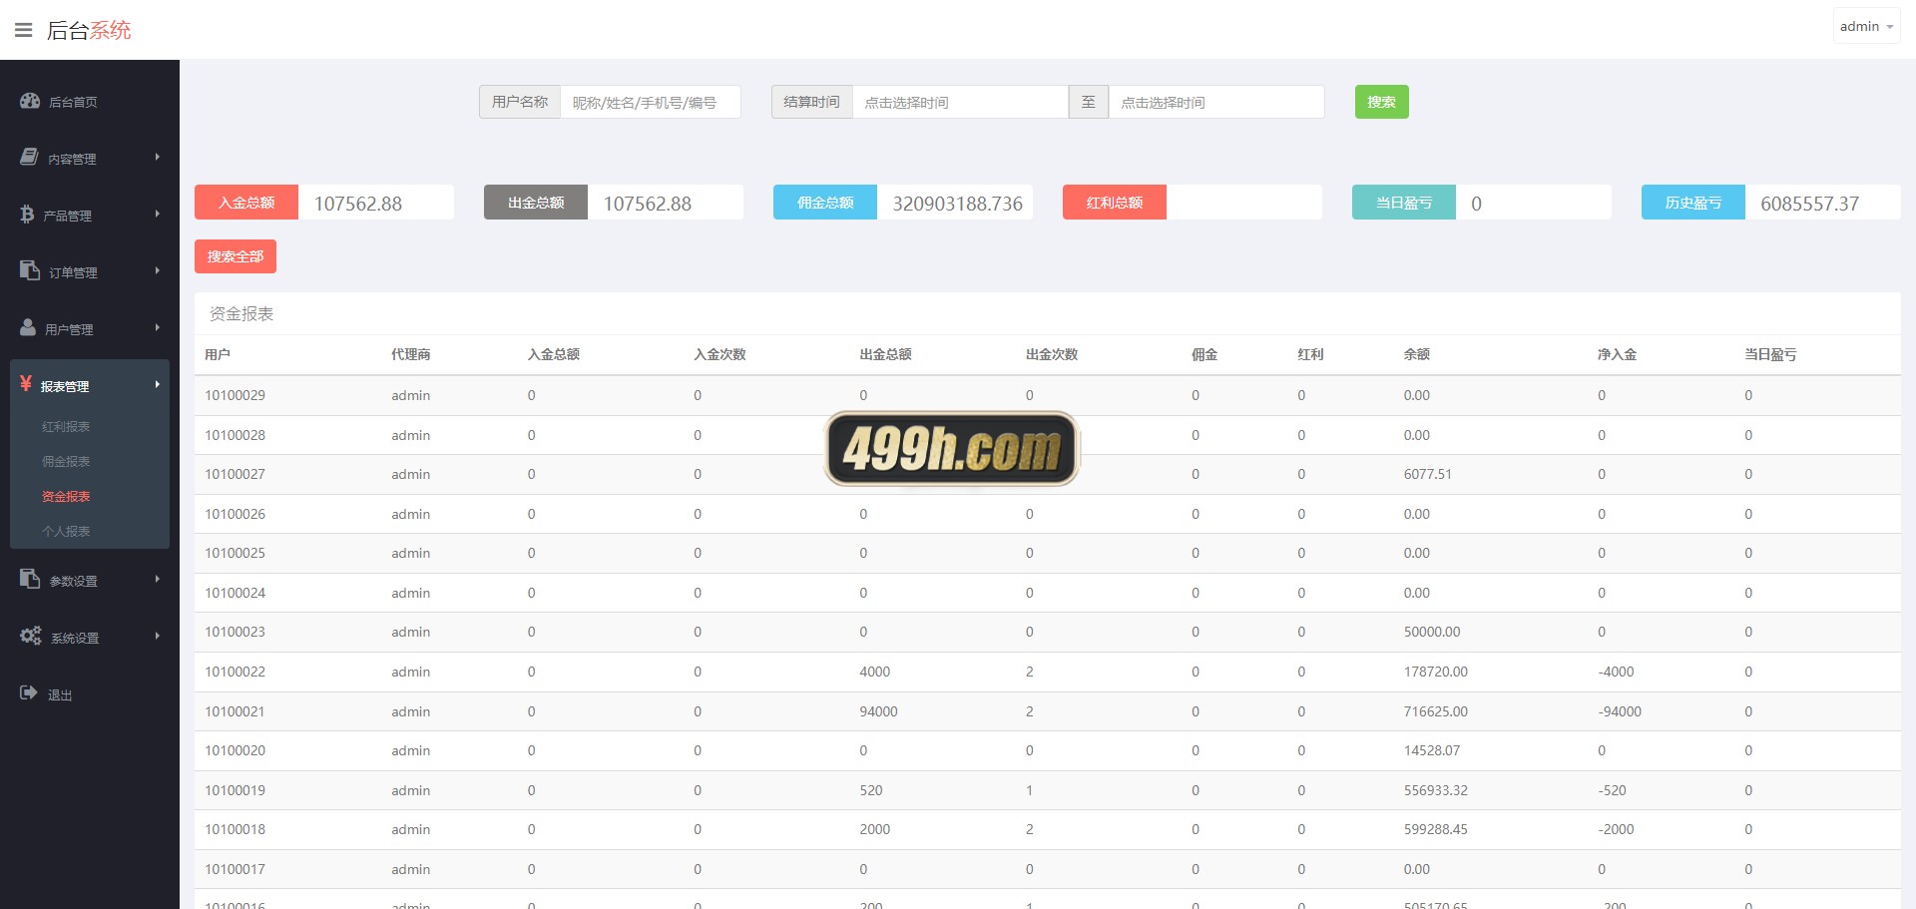Open the admin account dropdown
This screenshot has width=1916, height=909.
coord(1866,27)
